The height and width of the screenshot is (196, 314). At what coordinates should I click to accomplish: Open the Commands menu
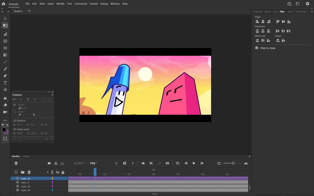(x=81, y=4)
